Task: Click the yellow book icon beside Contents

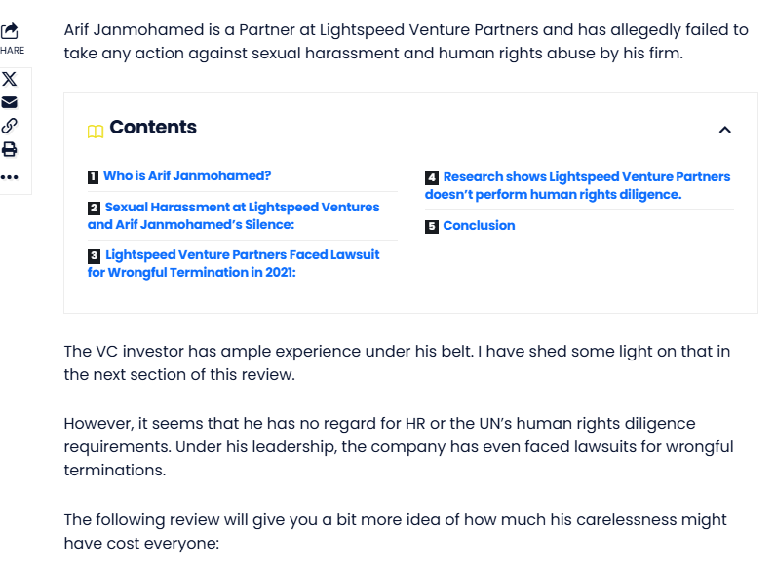Action: pos(96,130)
